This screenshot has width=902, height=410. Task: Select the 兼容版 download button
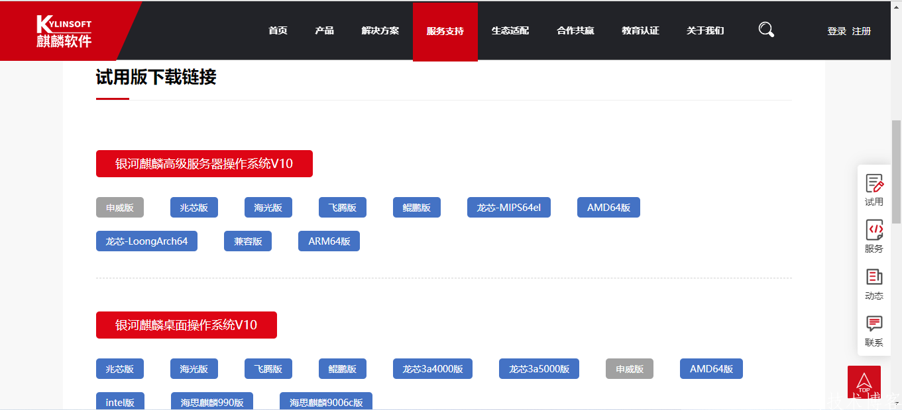point(248,241)
